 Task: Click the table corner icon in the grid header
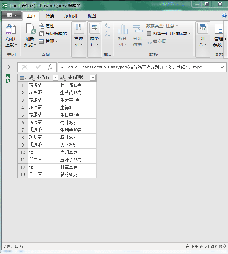[x=23, y=78]
